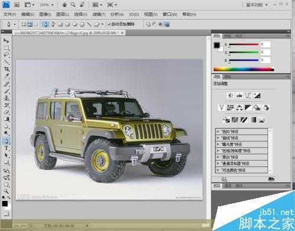Expand the "曲线"预设 preset group
This screenshot has width=295, height=231.
point(241,138)
